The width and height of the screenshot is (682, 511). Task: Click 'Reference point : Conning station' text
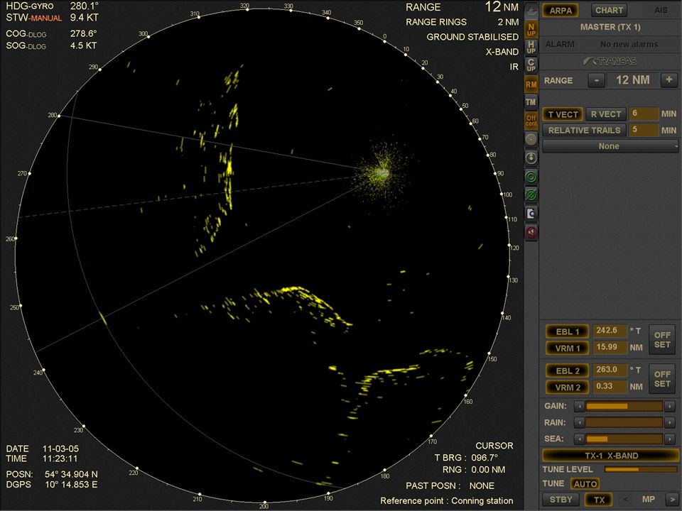click(x=447, y=501)
